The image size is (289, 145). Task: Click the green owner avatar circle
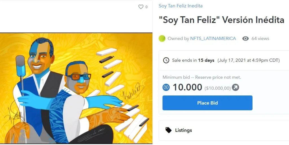[162, 38]
